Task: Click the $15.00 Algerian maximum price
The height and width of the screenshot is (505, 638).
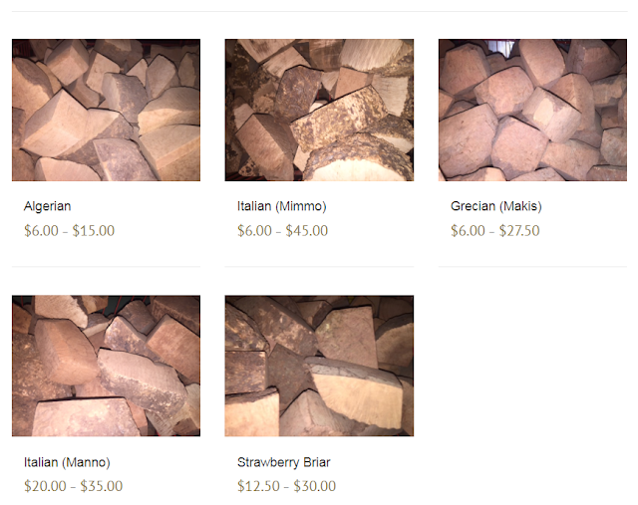Action: point(93,230)
